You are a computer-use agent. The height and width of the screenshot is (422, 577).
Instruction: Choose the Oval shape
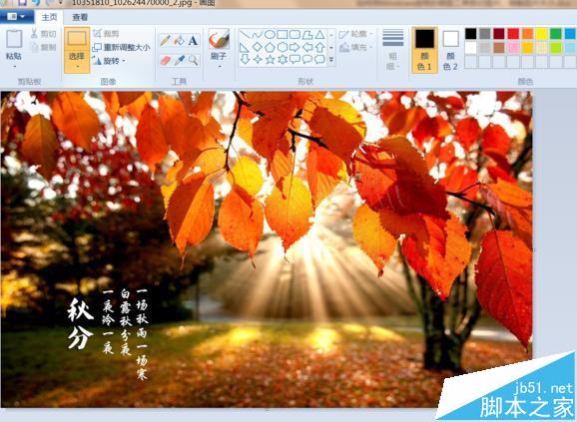tap(270, 35)
